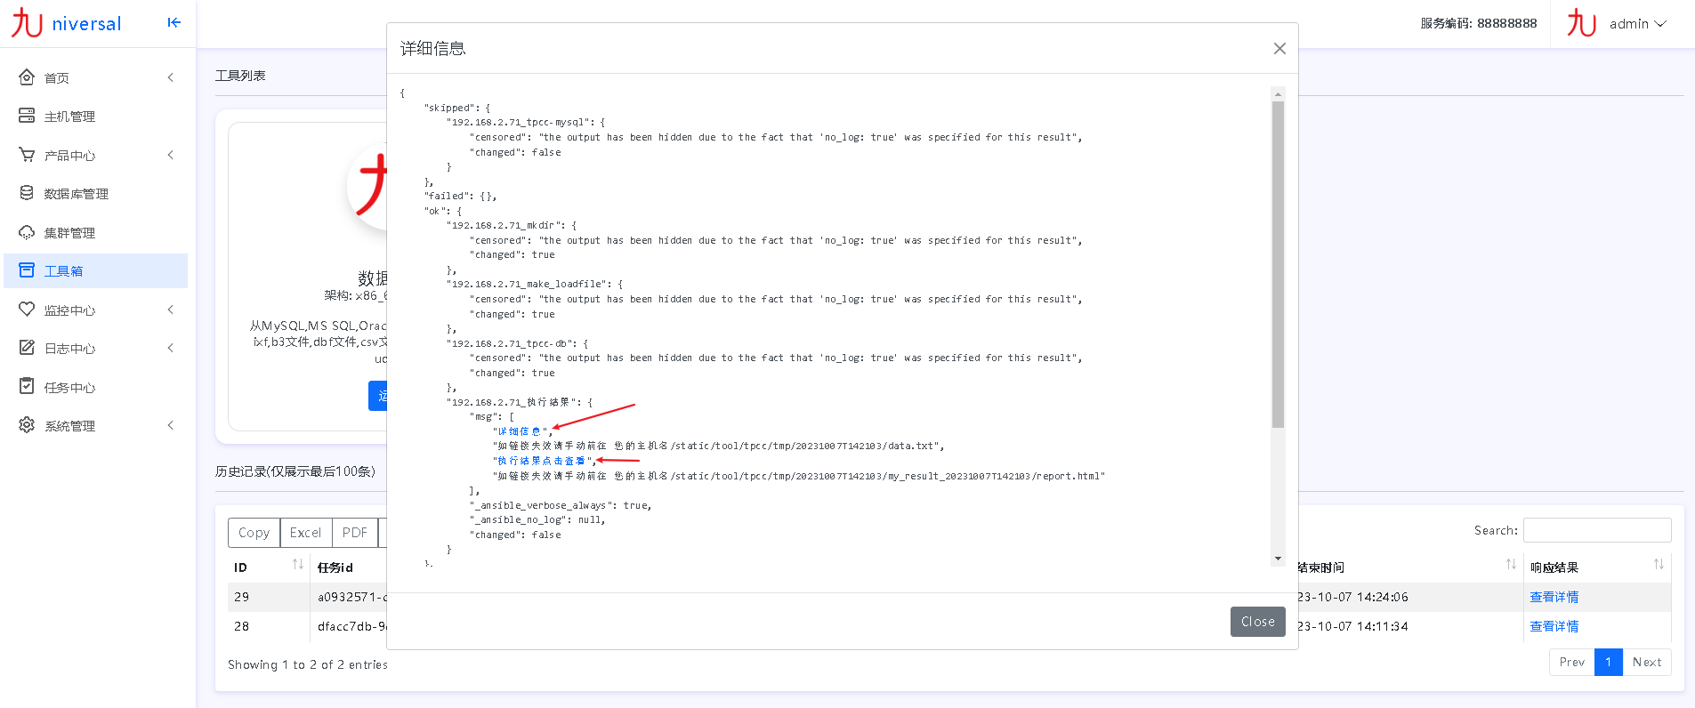Click the database management icon
This screenshot has height=708, width=1695.
pyautogui.click(x=27, y=193)
